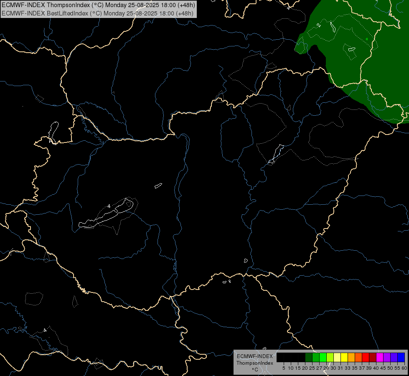Choose the magenta 40–45 legend swatch
Viewport: 409px width, 376px height.
coord(380,357)
